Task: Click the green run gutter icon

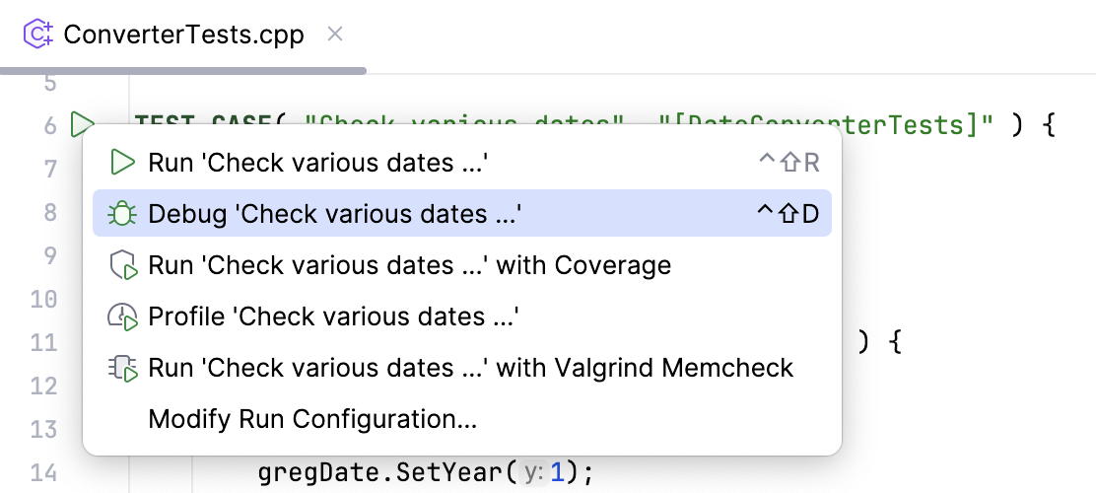Action: pyautogui.click(x=82, y=125)
